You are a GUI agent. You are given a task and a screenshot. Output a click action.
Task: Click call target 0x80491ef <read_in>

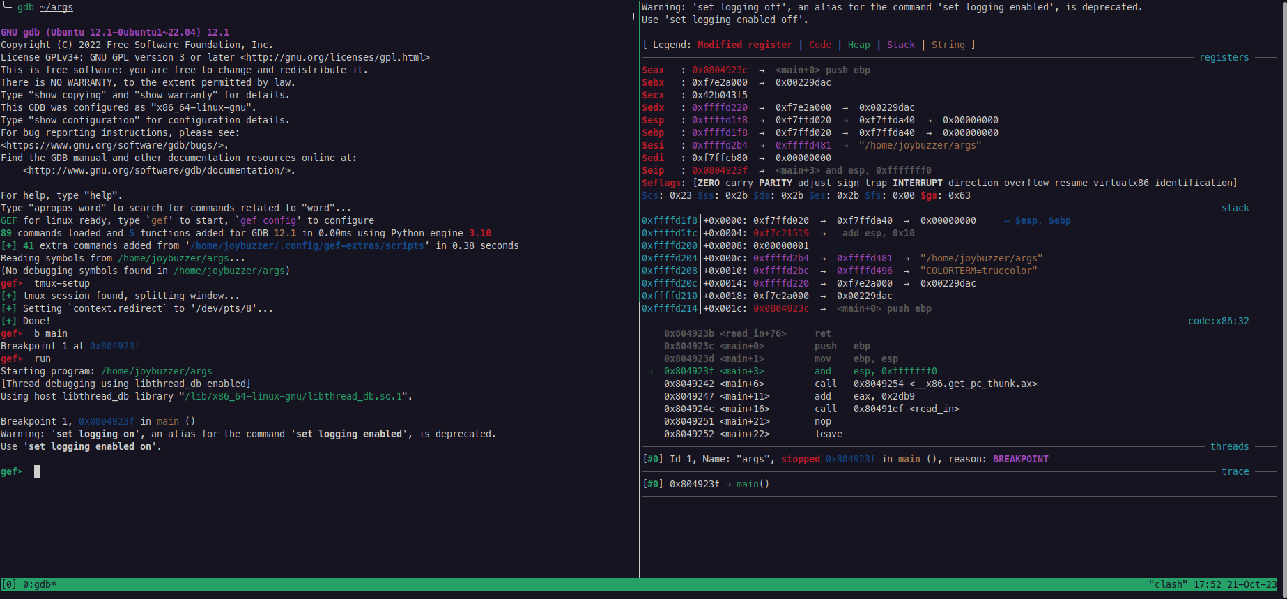click(907, 409)
